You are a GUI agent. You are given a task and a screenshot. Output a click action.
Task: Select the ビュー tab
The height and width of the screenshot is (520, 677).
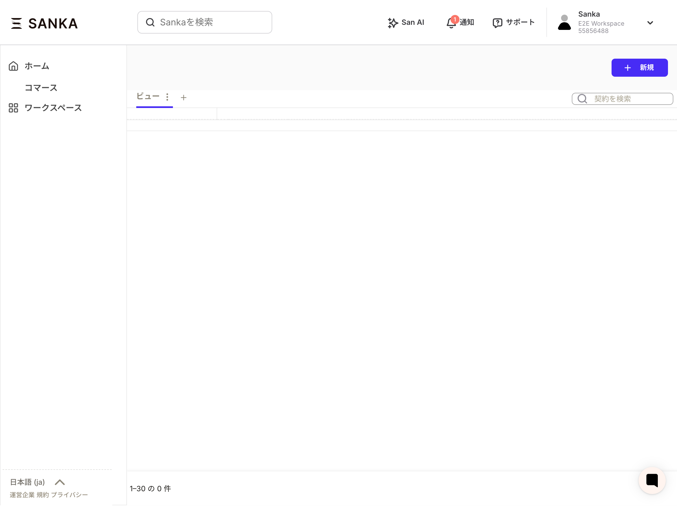pyautogui.click(x=148, y=96)
